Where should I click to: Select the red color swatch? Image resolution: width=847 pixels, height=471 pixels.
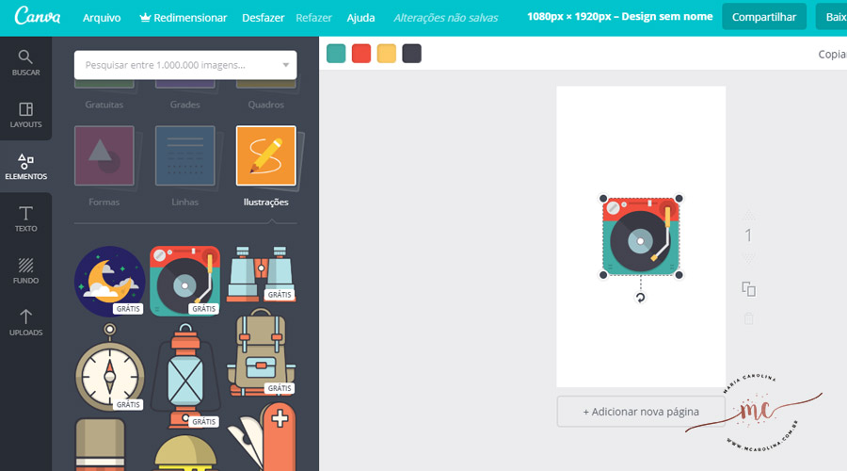tap(361, 54)
